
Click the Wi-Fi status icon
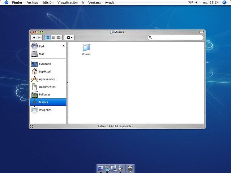pos(191,3)
